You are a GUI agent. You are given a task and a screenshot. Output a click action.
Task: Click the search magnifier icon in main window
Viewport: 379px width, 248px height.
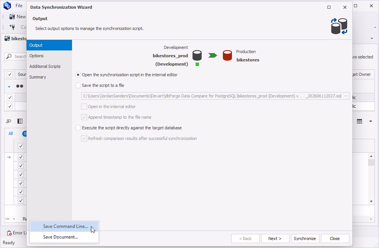[x=9, y=57]
